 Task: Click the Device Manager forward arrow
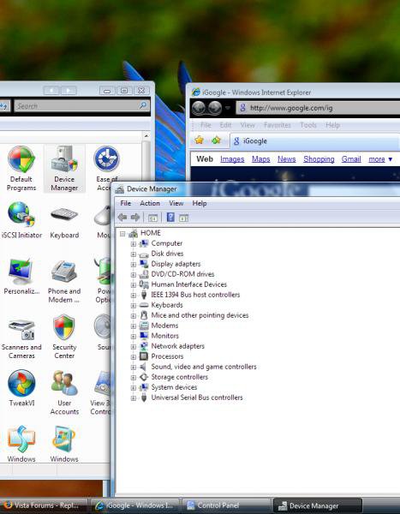click(135, 217)
